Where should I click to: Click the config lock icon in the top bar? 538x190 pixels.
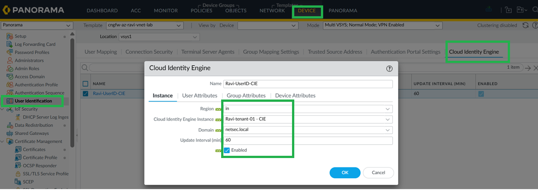[508, 10]
